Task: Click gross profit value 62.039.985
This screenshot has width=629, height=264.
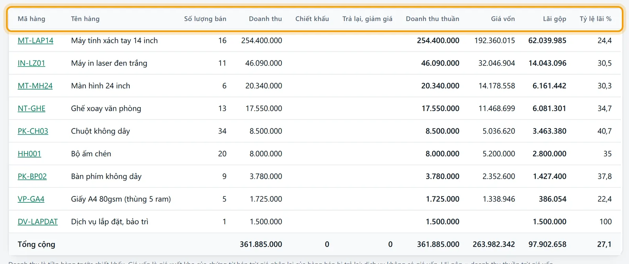Action: [547, 40]
